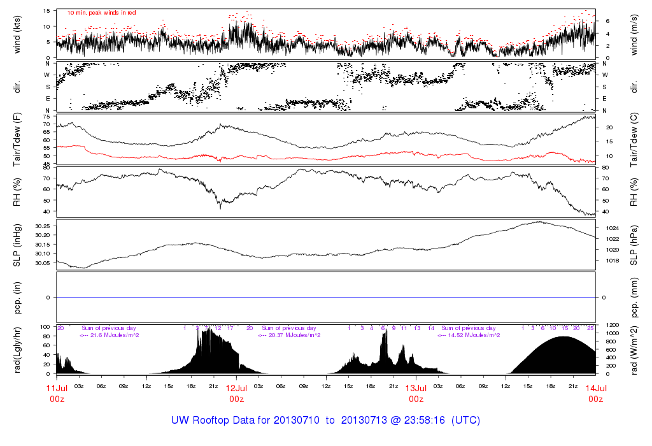Click the 13Jul 00z date marker

click(416, 393)
